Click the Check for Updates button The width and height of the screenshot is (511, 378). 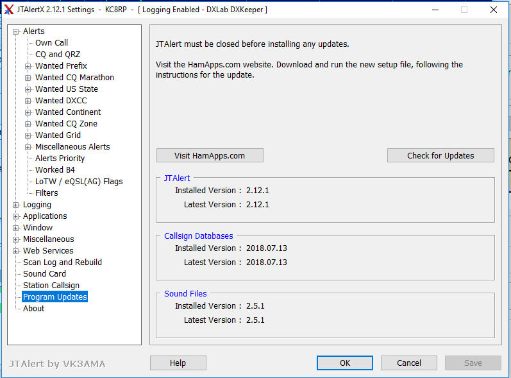[440, 155]
